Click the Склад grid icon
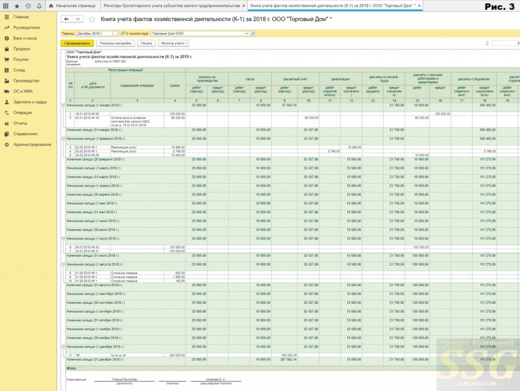Image resolution: width=520 pixels, height=391 pixels. coord(7,70)
